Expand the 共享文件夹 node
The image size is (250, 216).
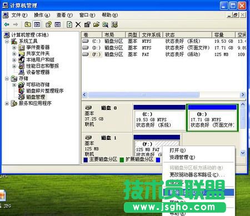[x=14, y=54]
